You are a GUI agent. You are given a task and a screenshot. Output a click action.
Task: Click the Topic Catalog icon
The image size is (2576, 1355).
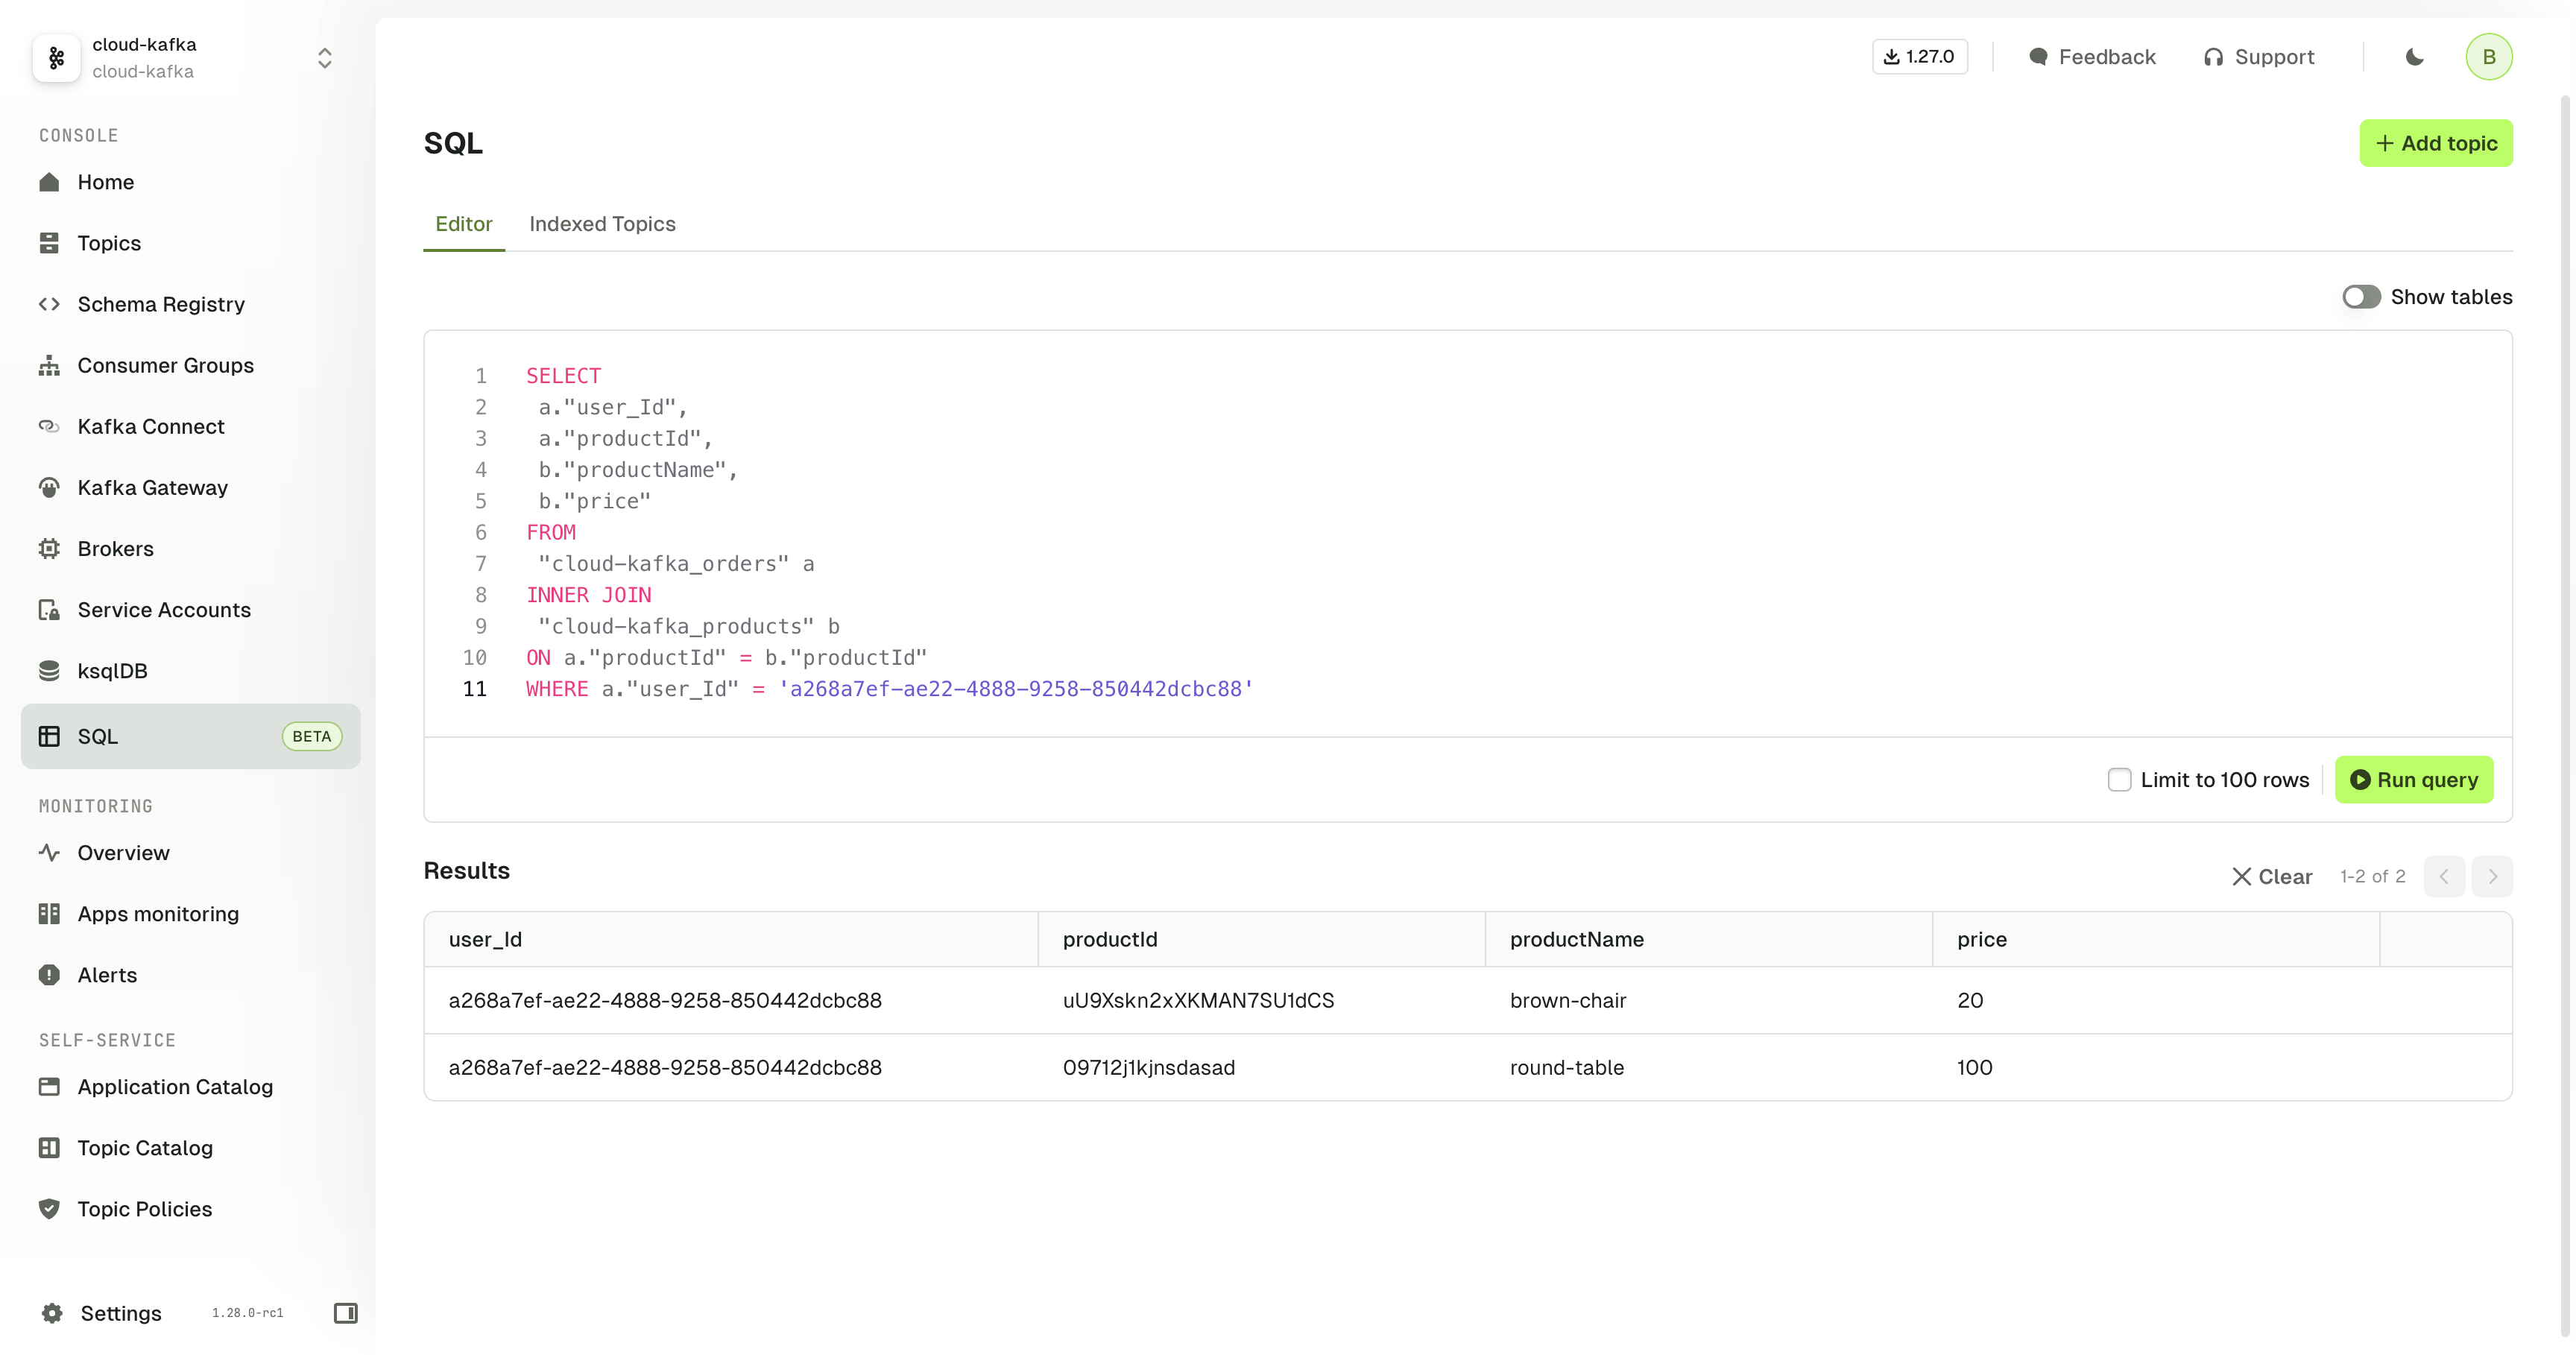[x=49, y=1147]
